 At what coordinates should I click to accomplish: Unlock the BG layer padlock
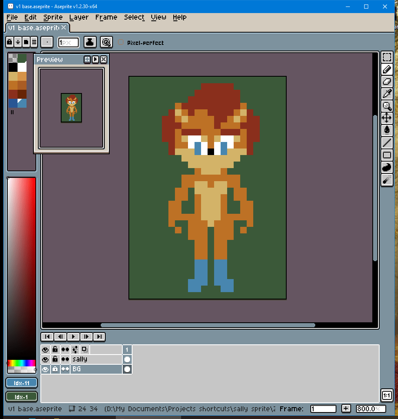click(x=55, y=369)
